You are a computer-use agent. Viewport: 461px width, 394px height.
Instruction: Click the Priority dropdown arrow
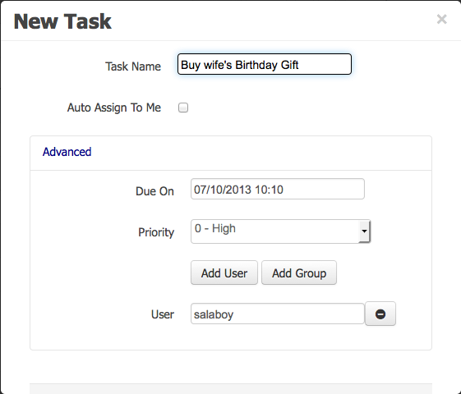click(364, 231)
